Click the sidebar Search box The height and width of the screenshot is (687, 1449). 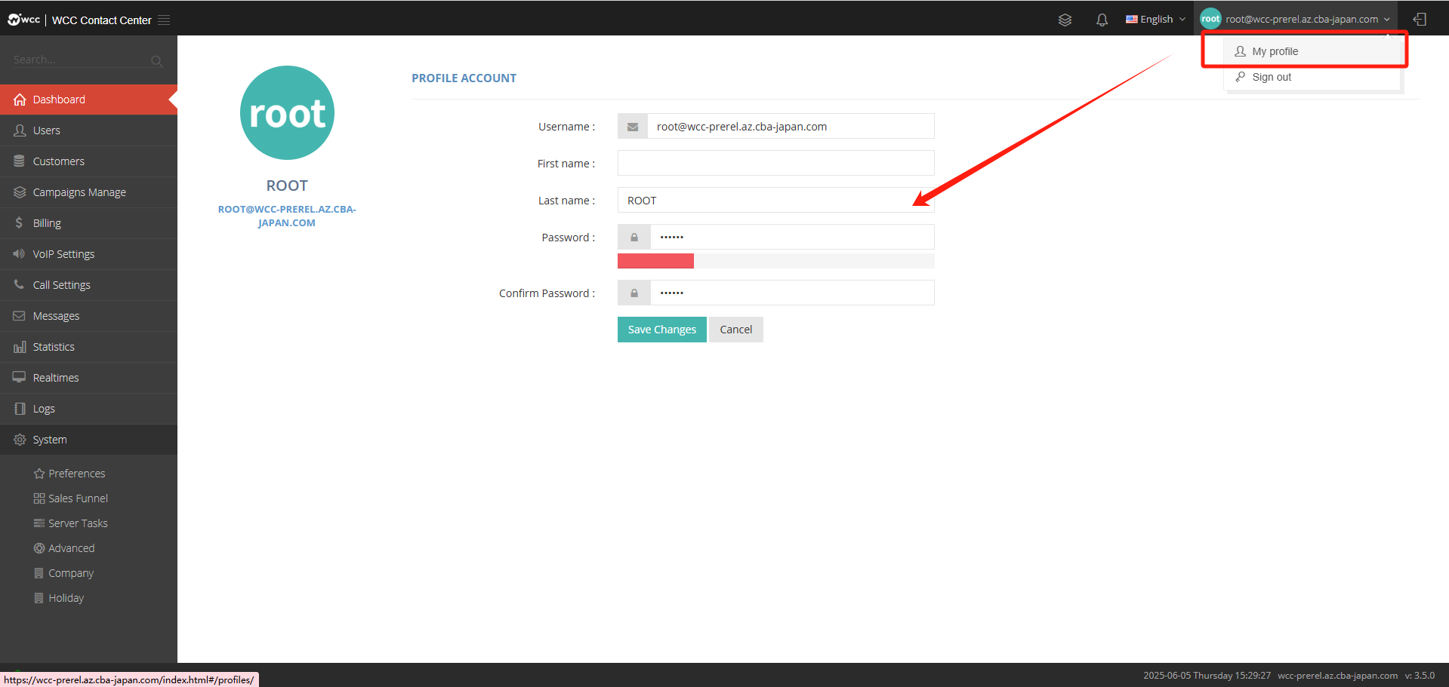[81, 60]
